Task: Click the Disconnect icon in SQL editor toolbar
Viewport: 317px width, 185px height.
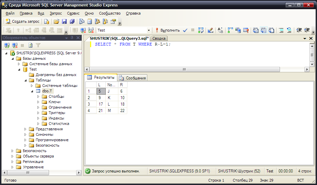Action: (x=83, y=30)
